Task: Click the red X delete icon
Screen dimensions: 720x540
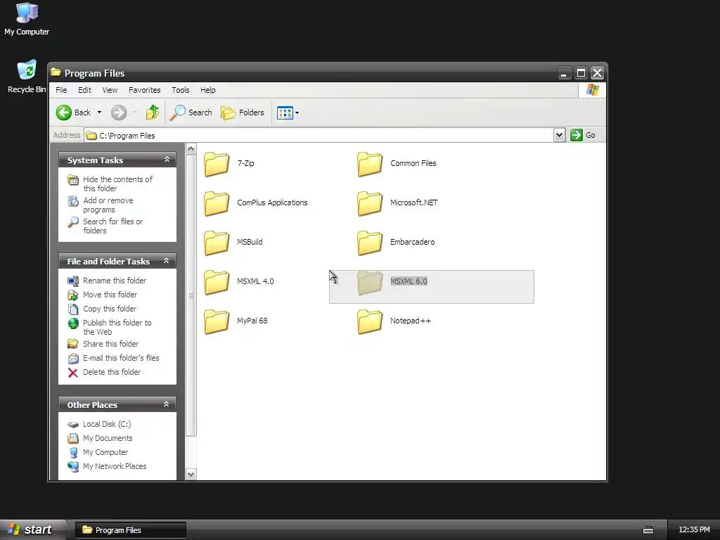Action: pos(73,373)
